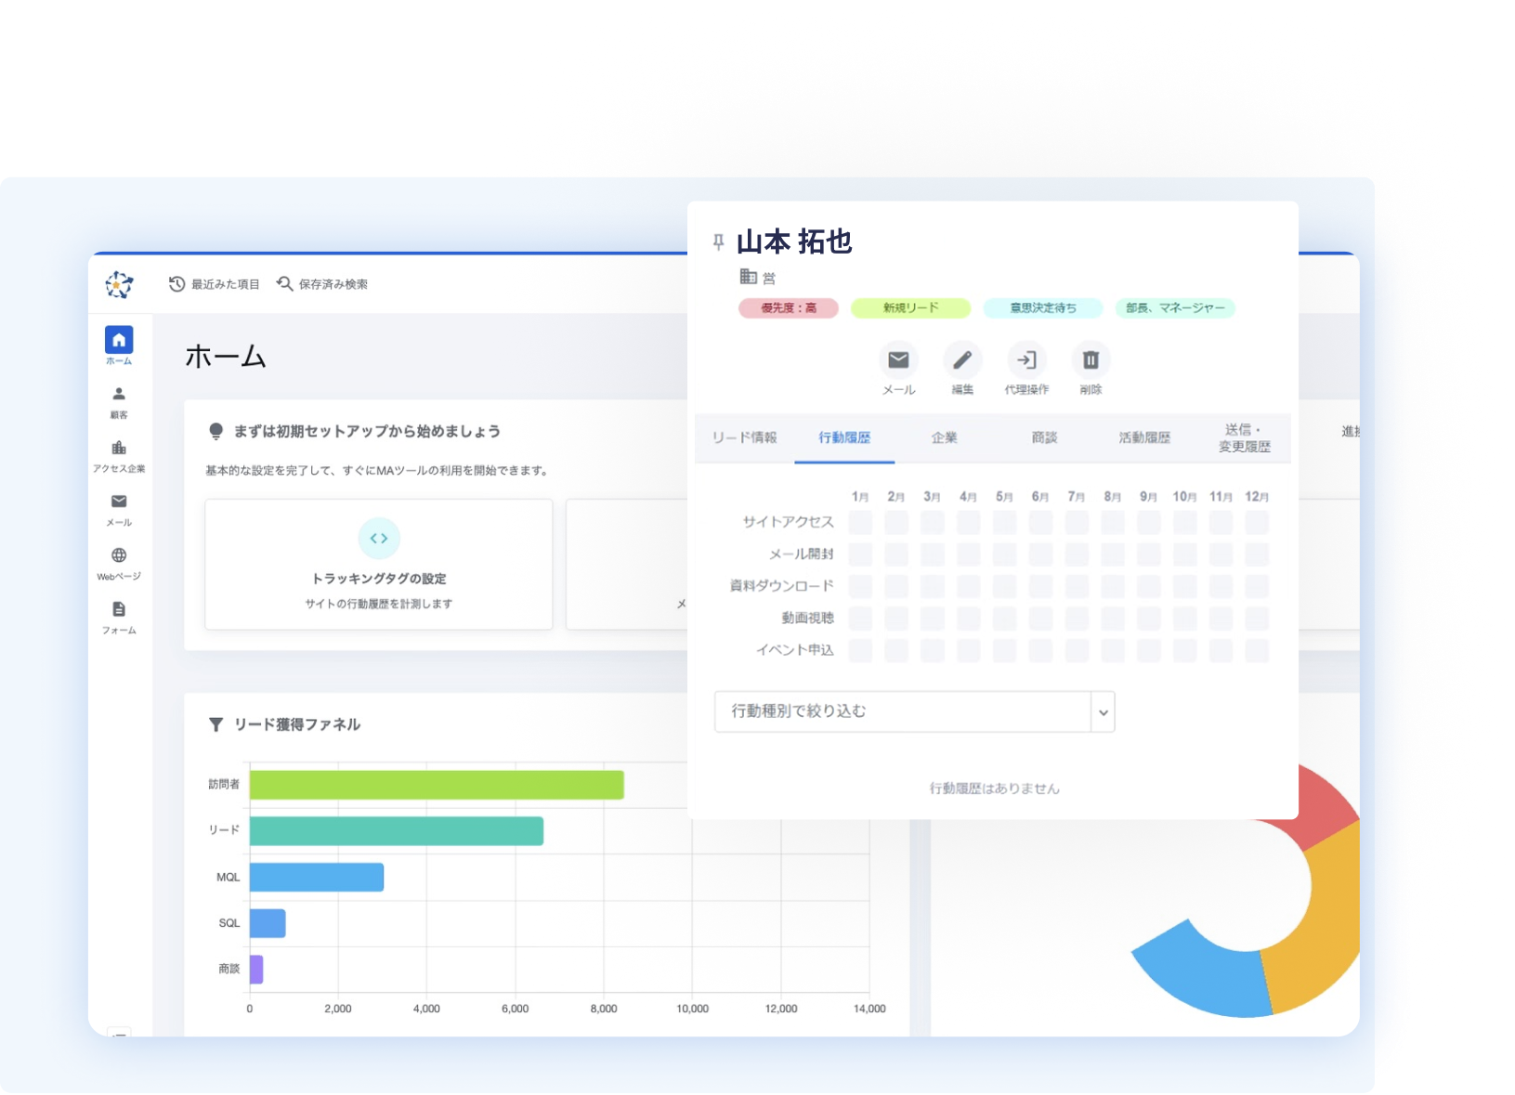Open the 行動種別で絞り込む dropdown
This screenshot has width=1515, height=1095.
click(x=913, y=711)
